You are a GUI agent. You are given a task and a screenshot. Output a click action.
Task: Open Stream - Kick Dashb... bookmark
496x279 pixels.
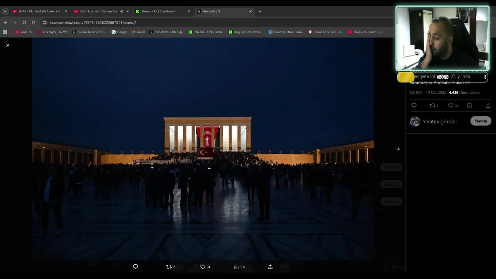click(x=207, y=32)
